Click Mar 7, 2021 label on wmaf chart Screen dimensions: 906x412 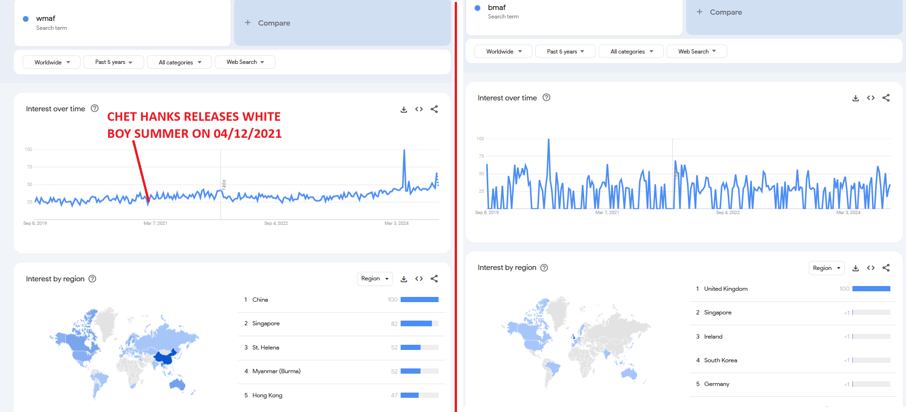click(156, 224)
